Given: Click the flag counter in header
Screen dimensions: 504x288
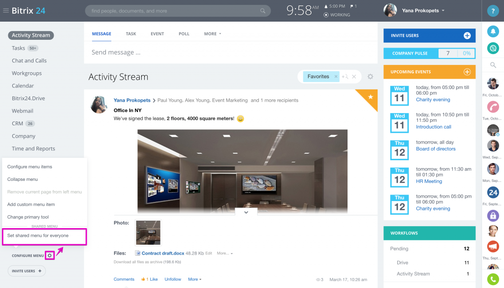Looking at the screenshot, I should point(353,6).
